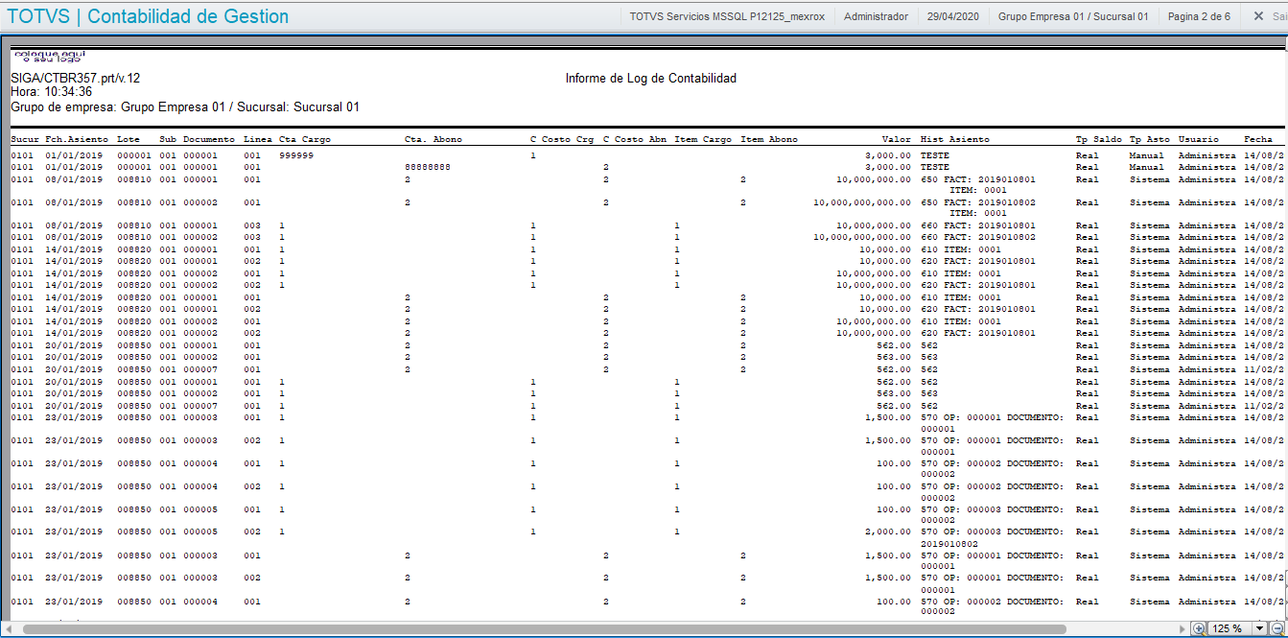
Task: Click the 660 FACT: 2019010802 history entry
Action: 978,237
